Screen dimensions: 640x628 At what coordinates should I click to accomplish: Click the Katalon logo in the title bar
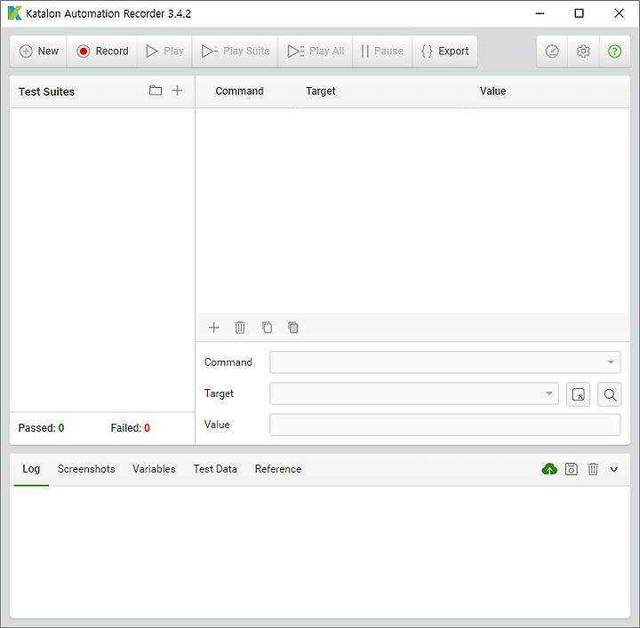coord(15,13)
